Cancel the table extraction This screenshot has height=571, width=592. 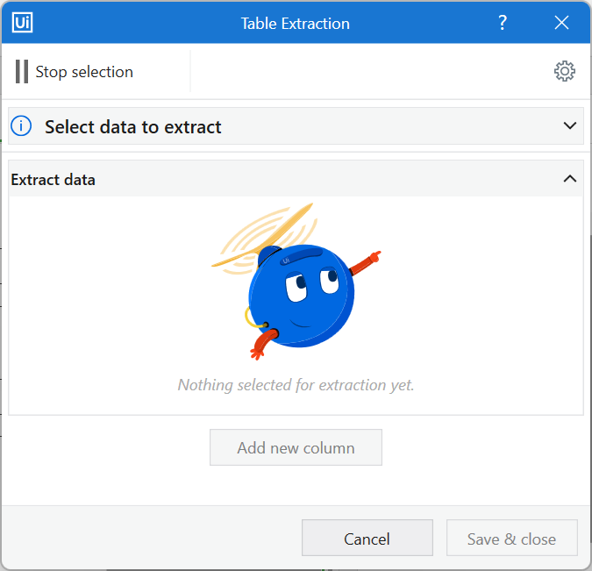click(x=367, y=539)
